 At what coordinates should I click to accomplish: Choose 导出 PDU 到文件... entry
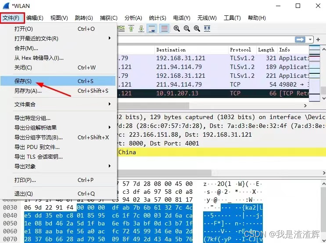click(58, 147)
